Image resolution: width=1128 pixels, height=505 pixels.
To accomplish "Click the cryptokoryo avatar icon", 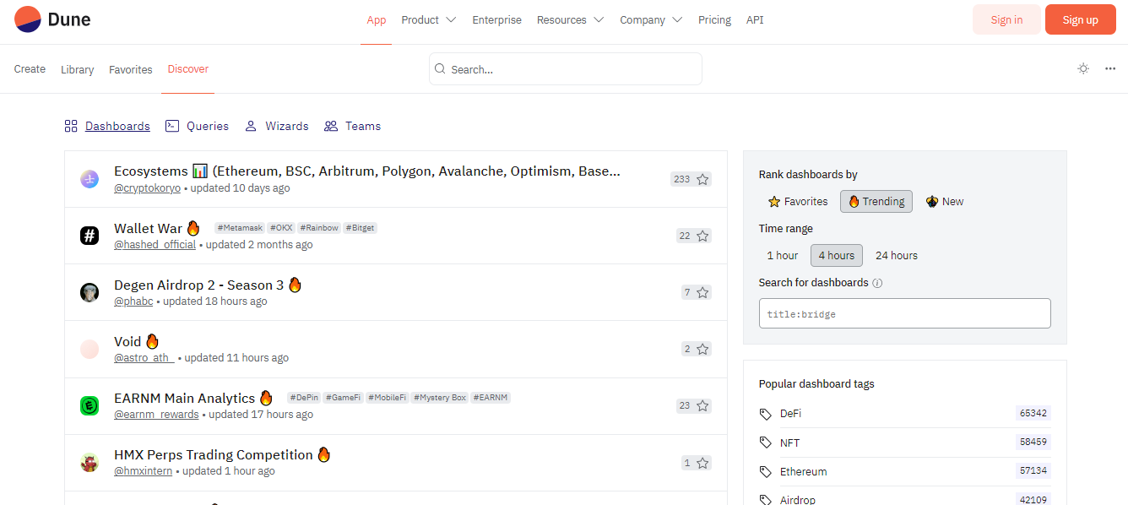I will (89, 179).
